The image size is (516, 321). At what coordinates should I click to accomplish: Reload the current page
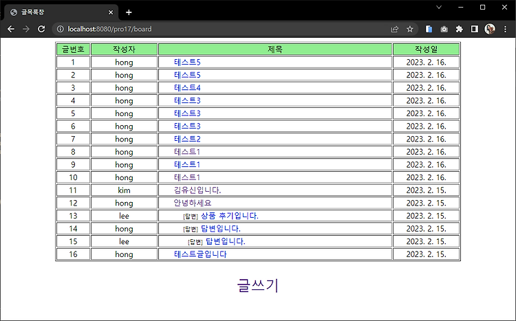41,30
